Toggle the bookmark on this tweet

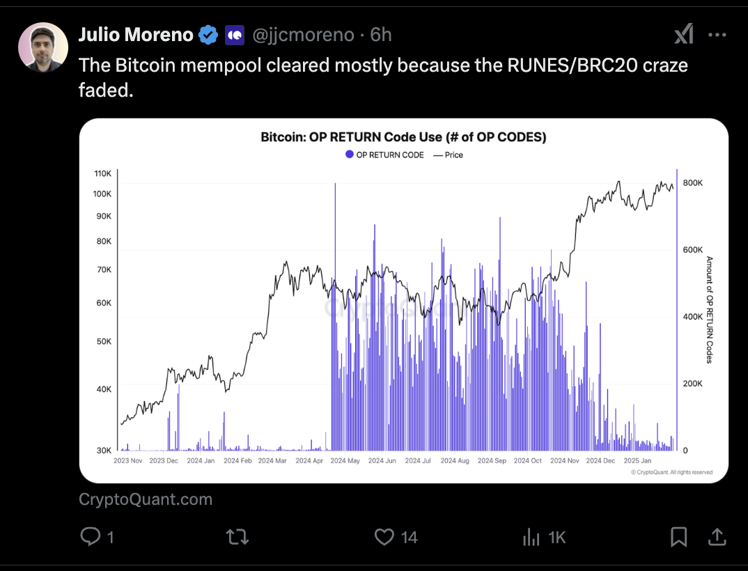coord(678,537)
